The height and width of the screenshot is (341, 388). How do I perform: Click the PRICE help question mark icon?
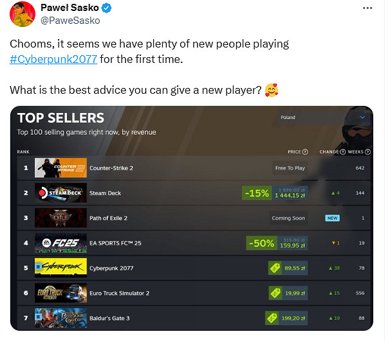(305, 152)
